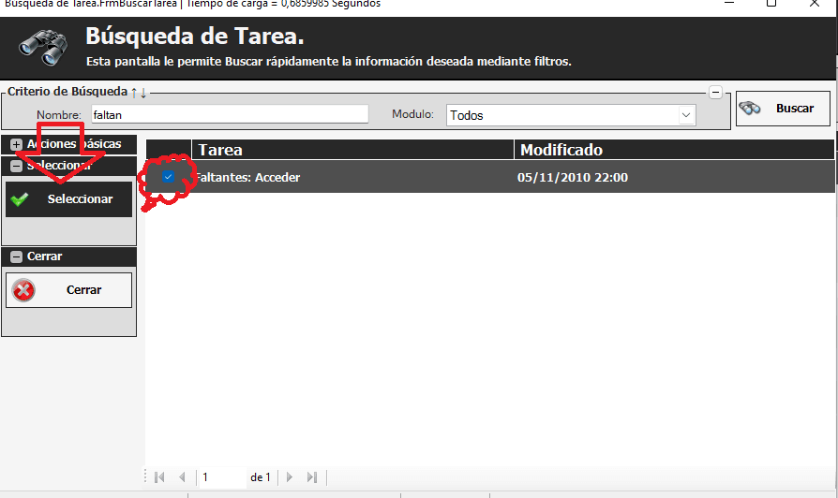Go to the first results page

pyautogui.click(x=159, y=477)
